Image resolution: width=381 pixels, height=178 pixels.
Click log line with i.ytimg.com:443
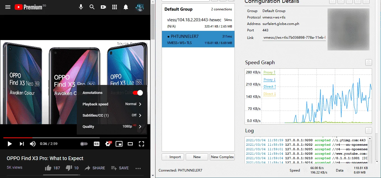click(x=306, y=140)
